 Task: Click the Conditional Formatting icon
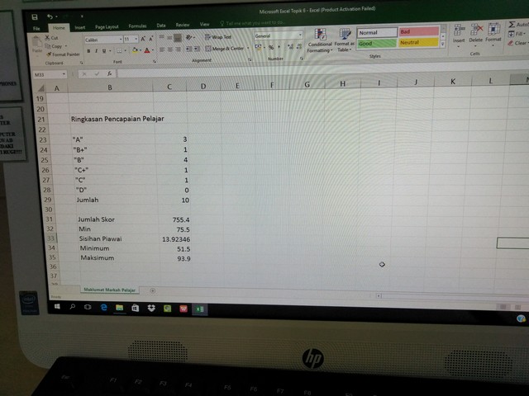(x=320, y=40)
